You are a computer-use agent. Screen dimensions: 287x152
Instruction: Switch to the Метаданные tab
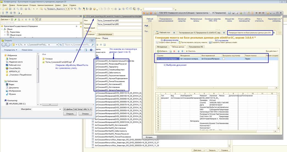[x=162, y=47]
